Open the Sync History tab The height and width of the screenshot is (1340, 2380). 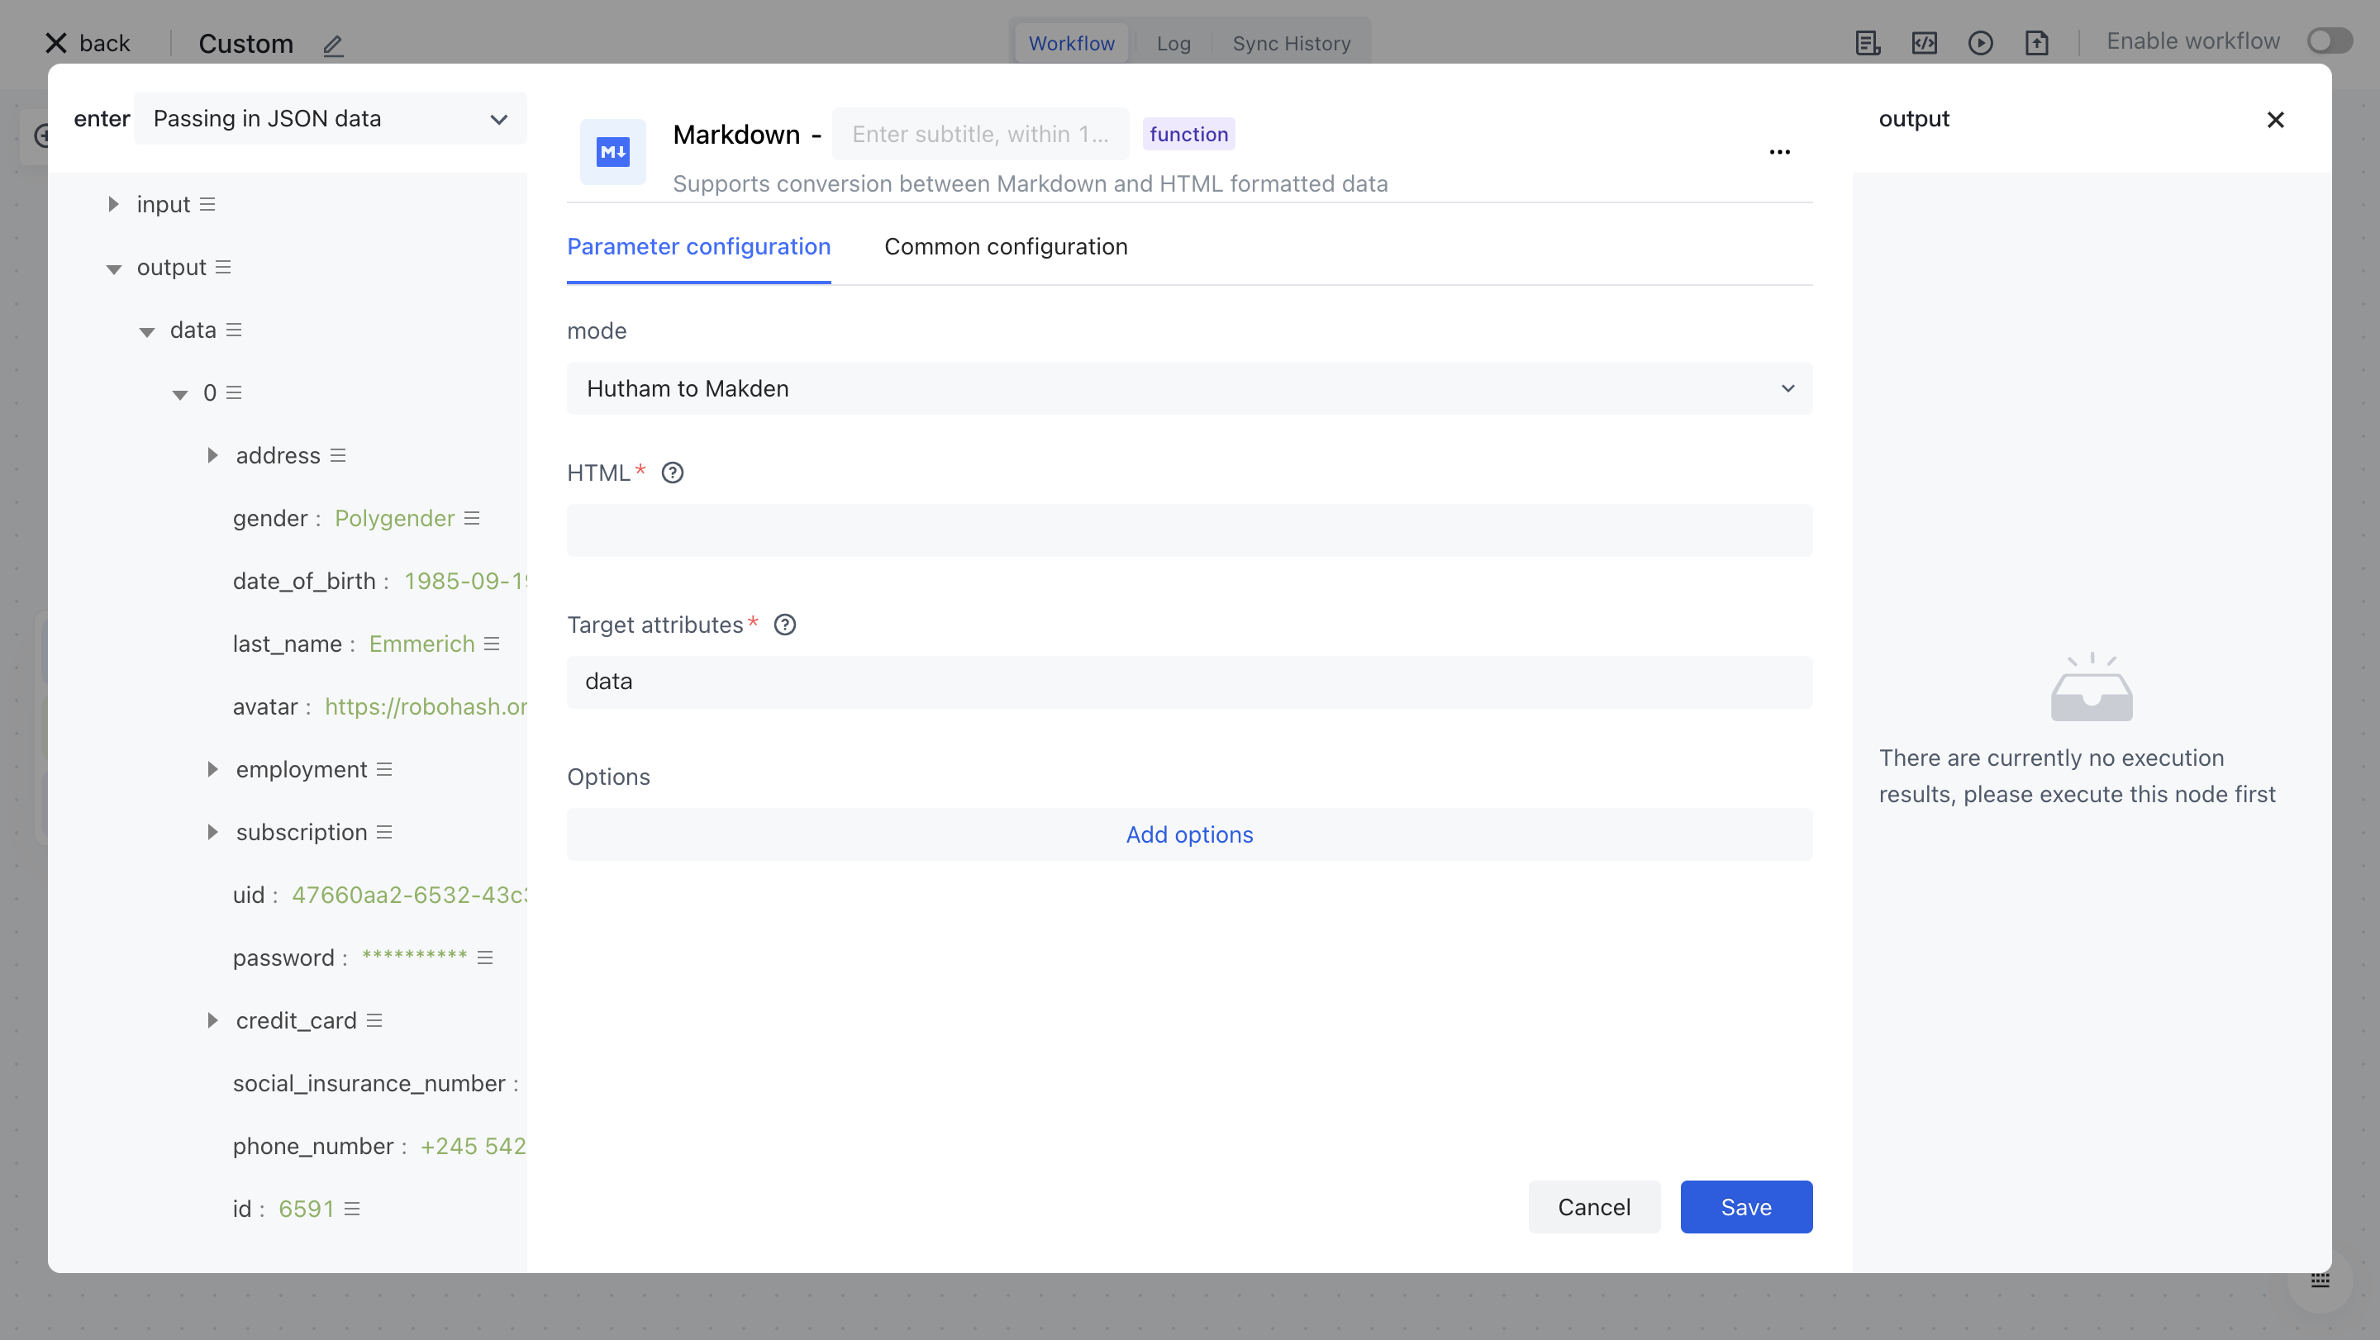click(x=1291, y=44)
